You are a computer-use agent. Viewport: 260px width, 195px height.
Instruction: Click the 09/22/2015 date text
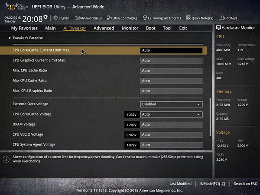[13, 18]
